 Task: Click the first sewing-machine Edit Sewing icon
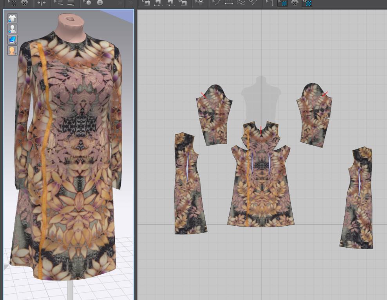click(146, 3)
